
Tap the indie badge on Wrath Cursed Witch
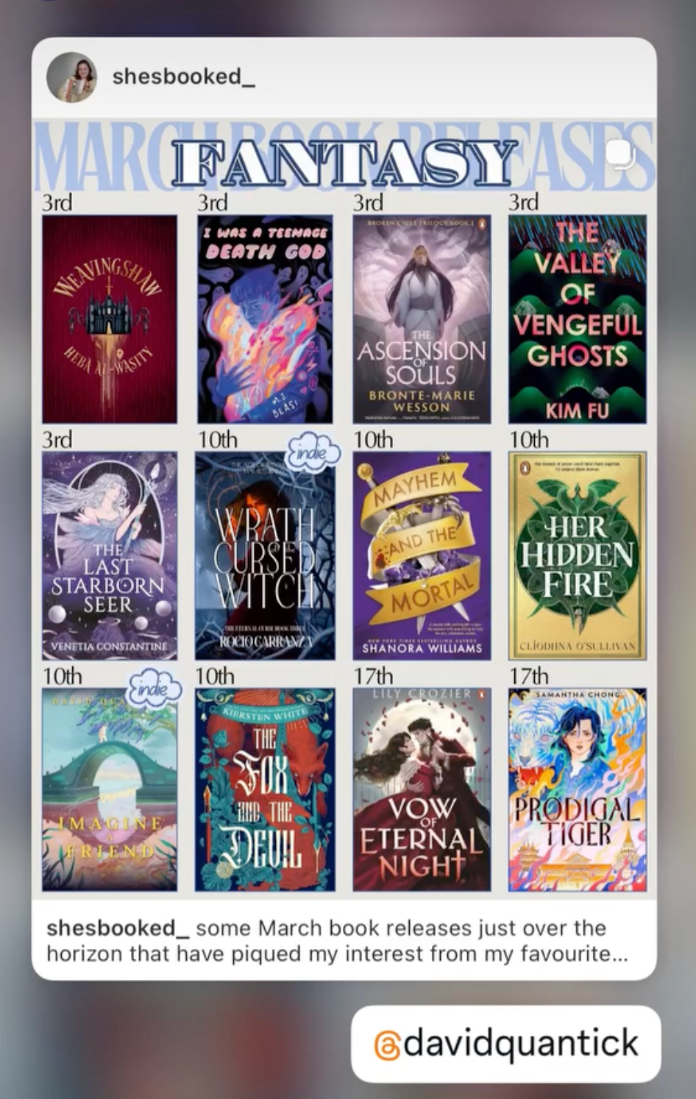tap(313, 451)
